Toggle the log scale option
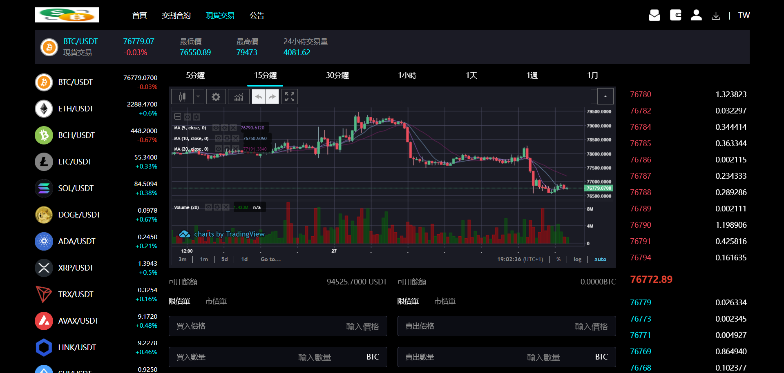This screenshot has width=784, height=373. (x=577, y=260)
